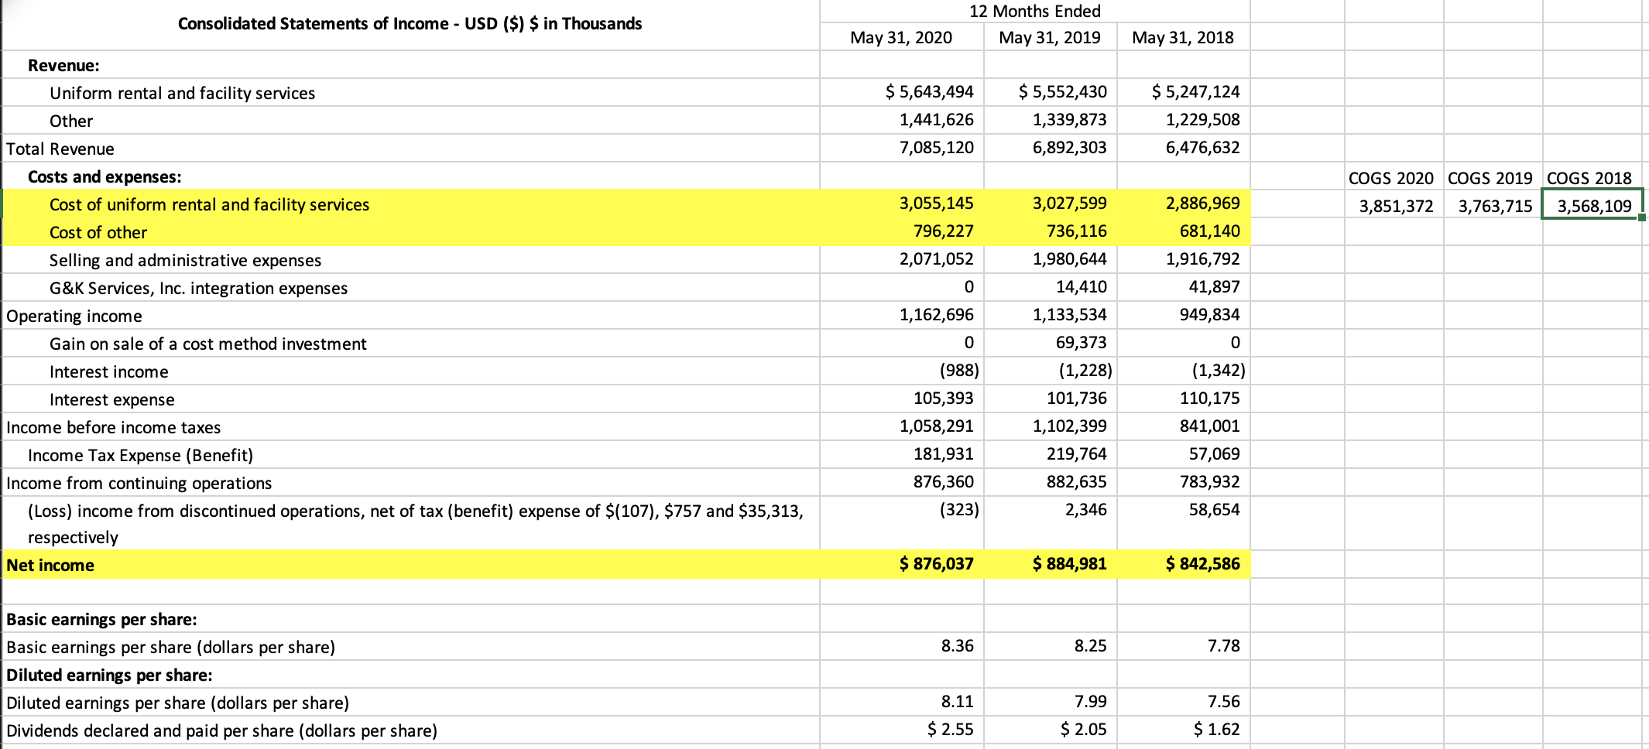This screenshot has width=1649, height=749.
Task: Click the active cell showing 3,568,109
Action: pos(1592,205)
